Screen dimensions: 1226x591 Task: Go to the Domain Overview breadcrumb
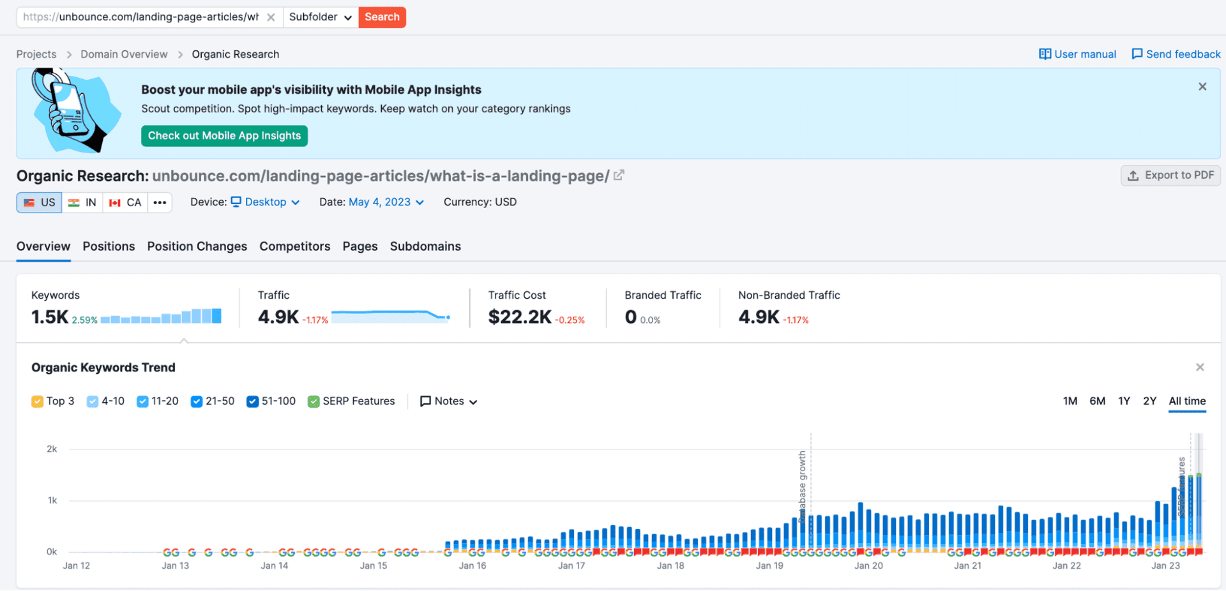pos(124,54)
